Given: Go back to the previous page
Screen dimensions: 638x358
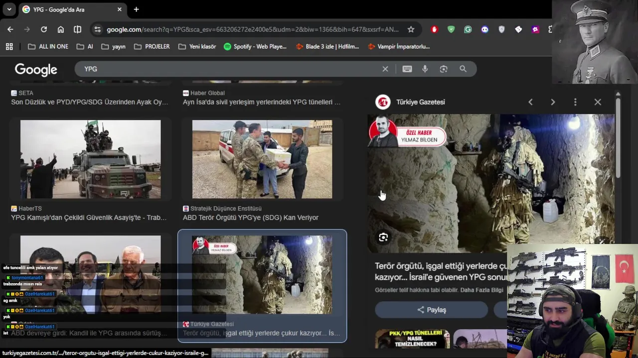Looking at the screenshot, I should tap(10, 29).
